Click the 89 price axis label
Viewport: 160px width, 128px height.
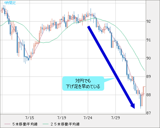point(148,77)
